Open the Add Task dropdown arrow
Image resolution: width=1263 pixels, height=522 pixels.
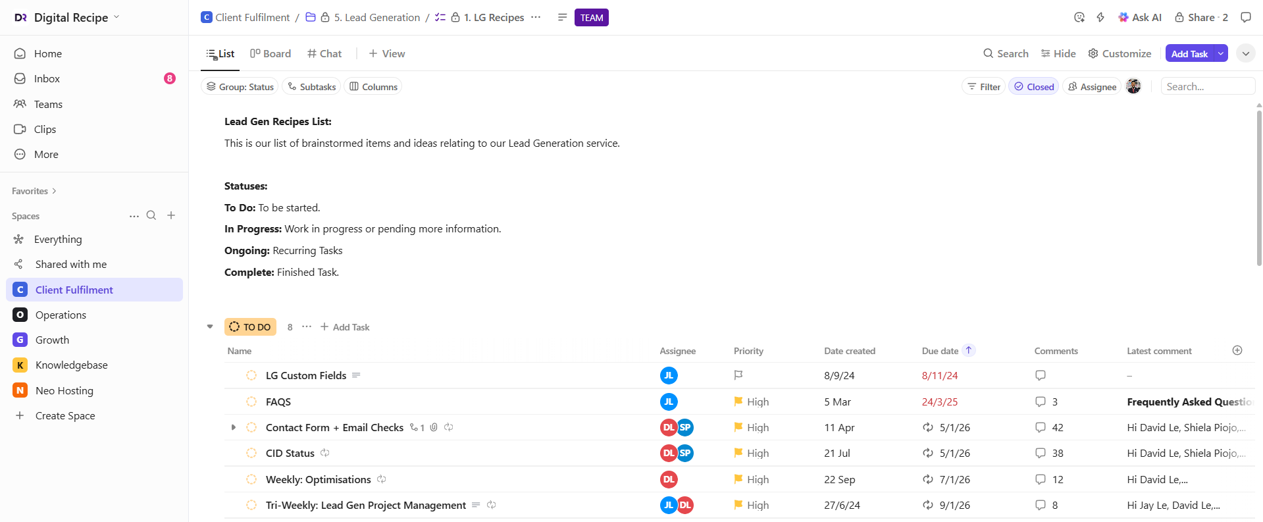click(1221, 53)
